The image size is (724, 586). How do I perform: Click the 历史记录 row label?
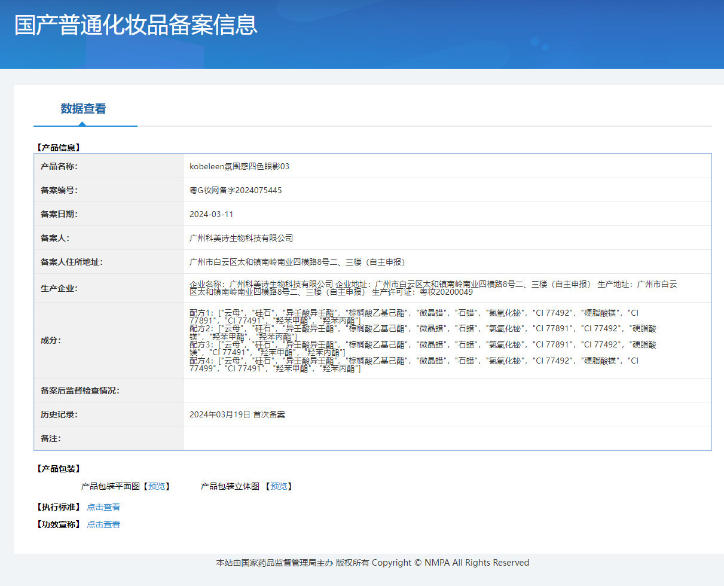click(59, 414)
